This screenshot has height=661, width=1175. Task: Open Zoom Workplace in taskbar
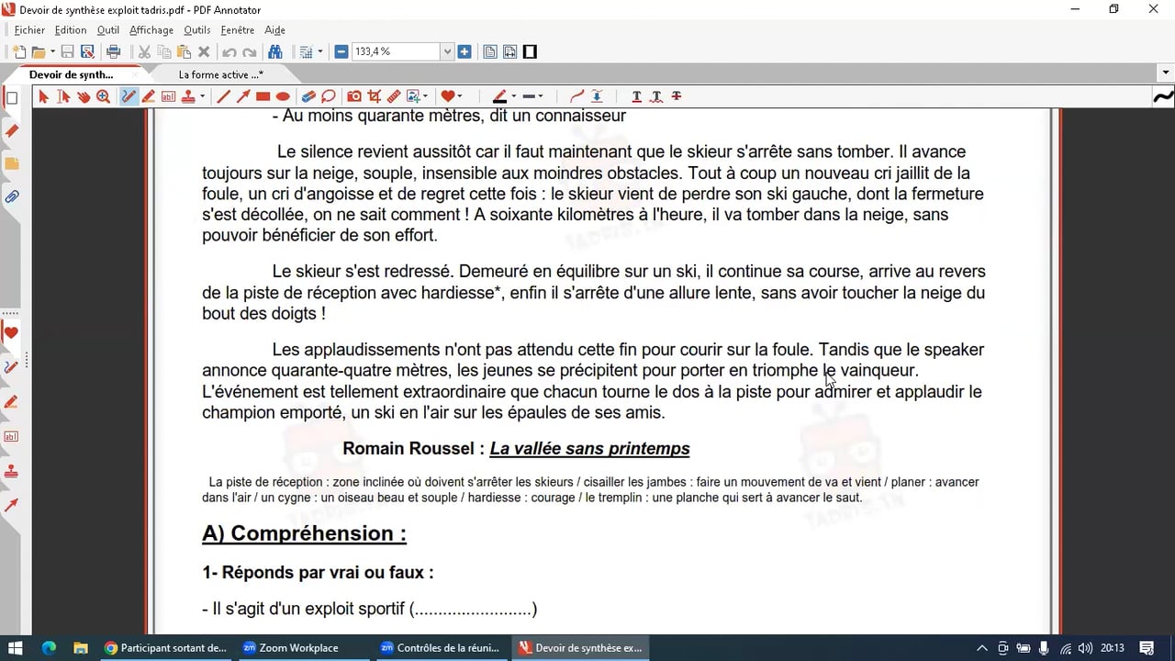290,647
